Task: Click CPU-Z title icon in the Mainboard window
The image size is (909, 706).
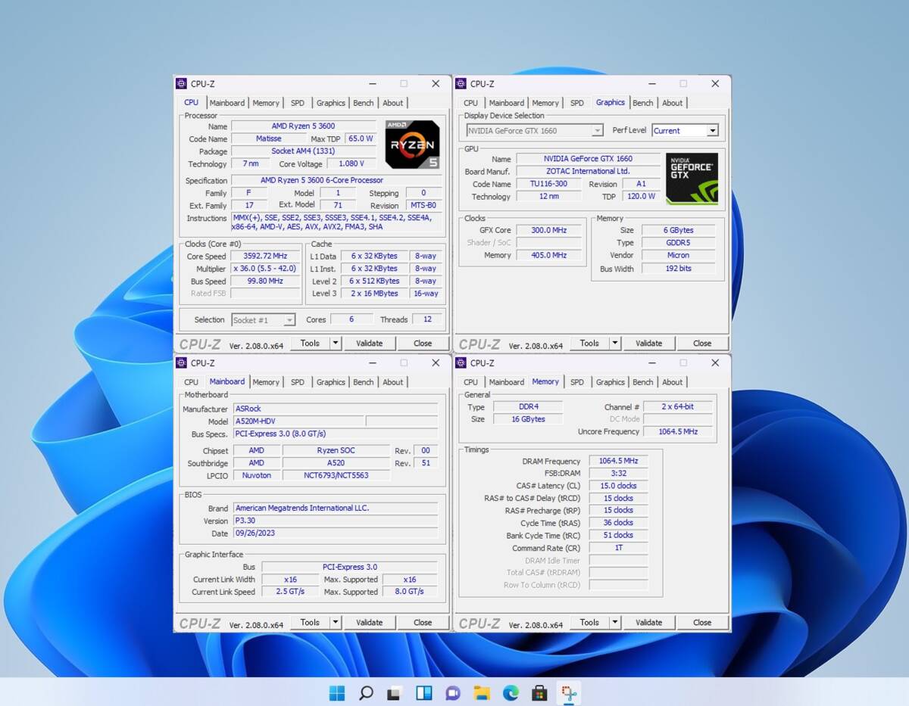Action: coord(181,363)
